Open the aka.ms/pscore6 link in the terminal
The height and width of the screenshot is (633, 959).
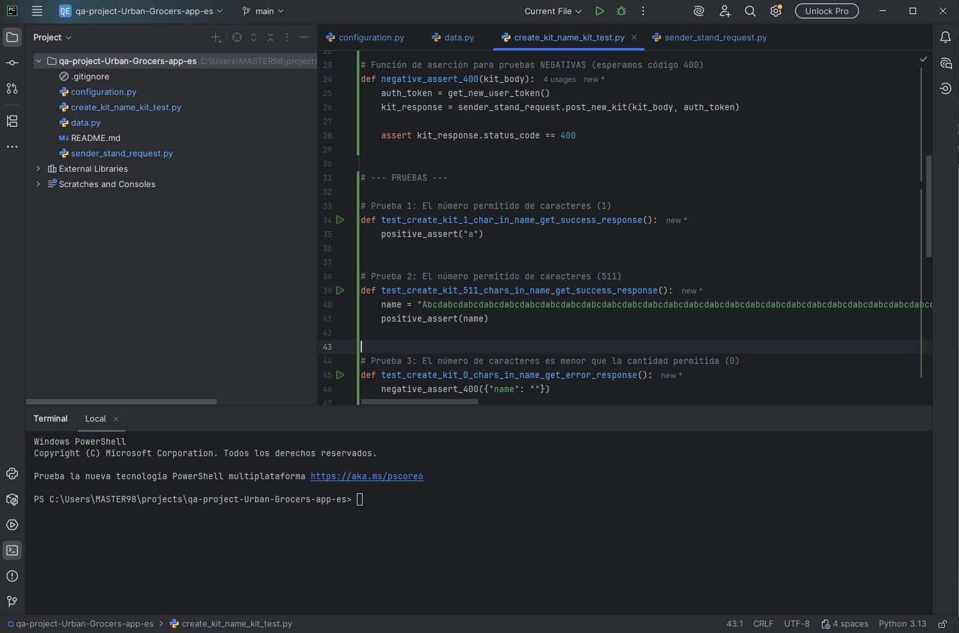(x=366, y=476)
